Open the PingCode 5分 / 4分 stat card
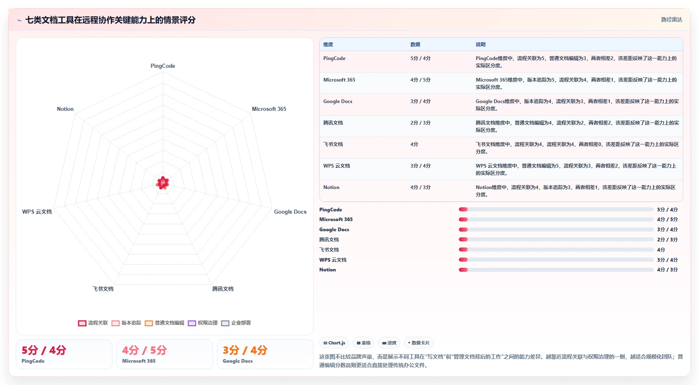The height and width of the screenshot is (385, 699). tap(64, 354)
